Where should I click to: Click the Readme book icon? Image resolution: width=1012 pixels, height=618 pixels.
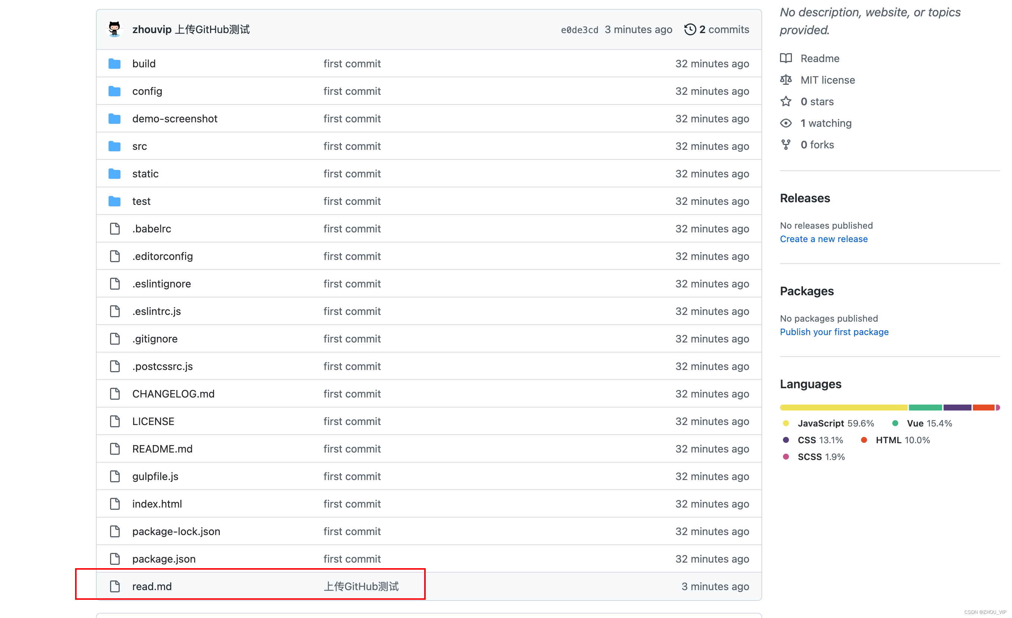pos(786,58)
